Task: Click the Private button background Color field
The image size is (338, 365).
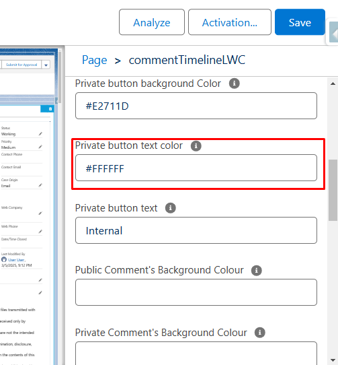Action: point(196,106)
